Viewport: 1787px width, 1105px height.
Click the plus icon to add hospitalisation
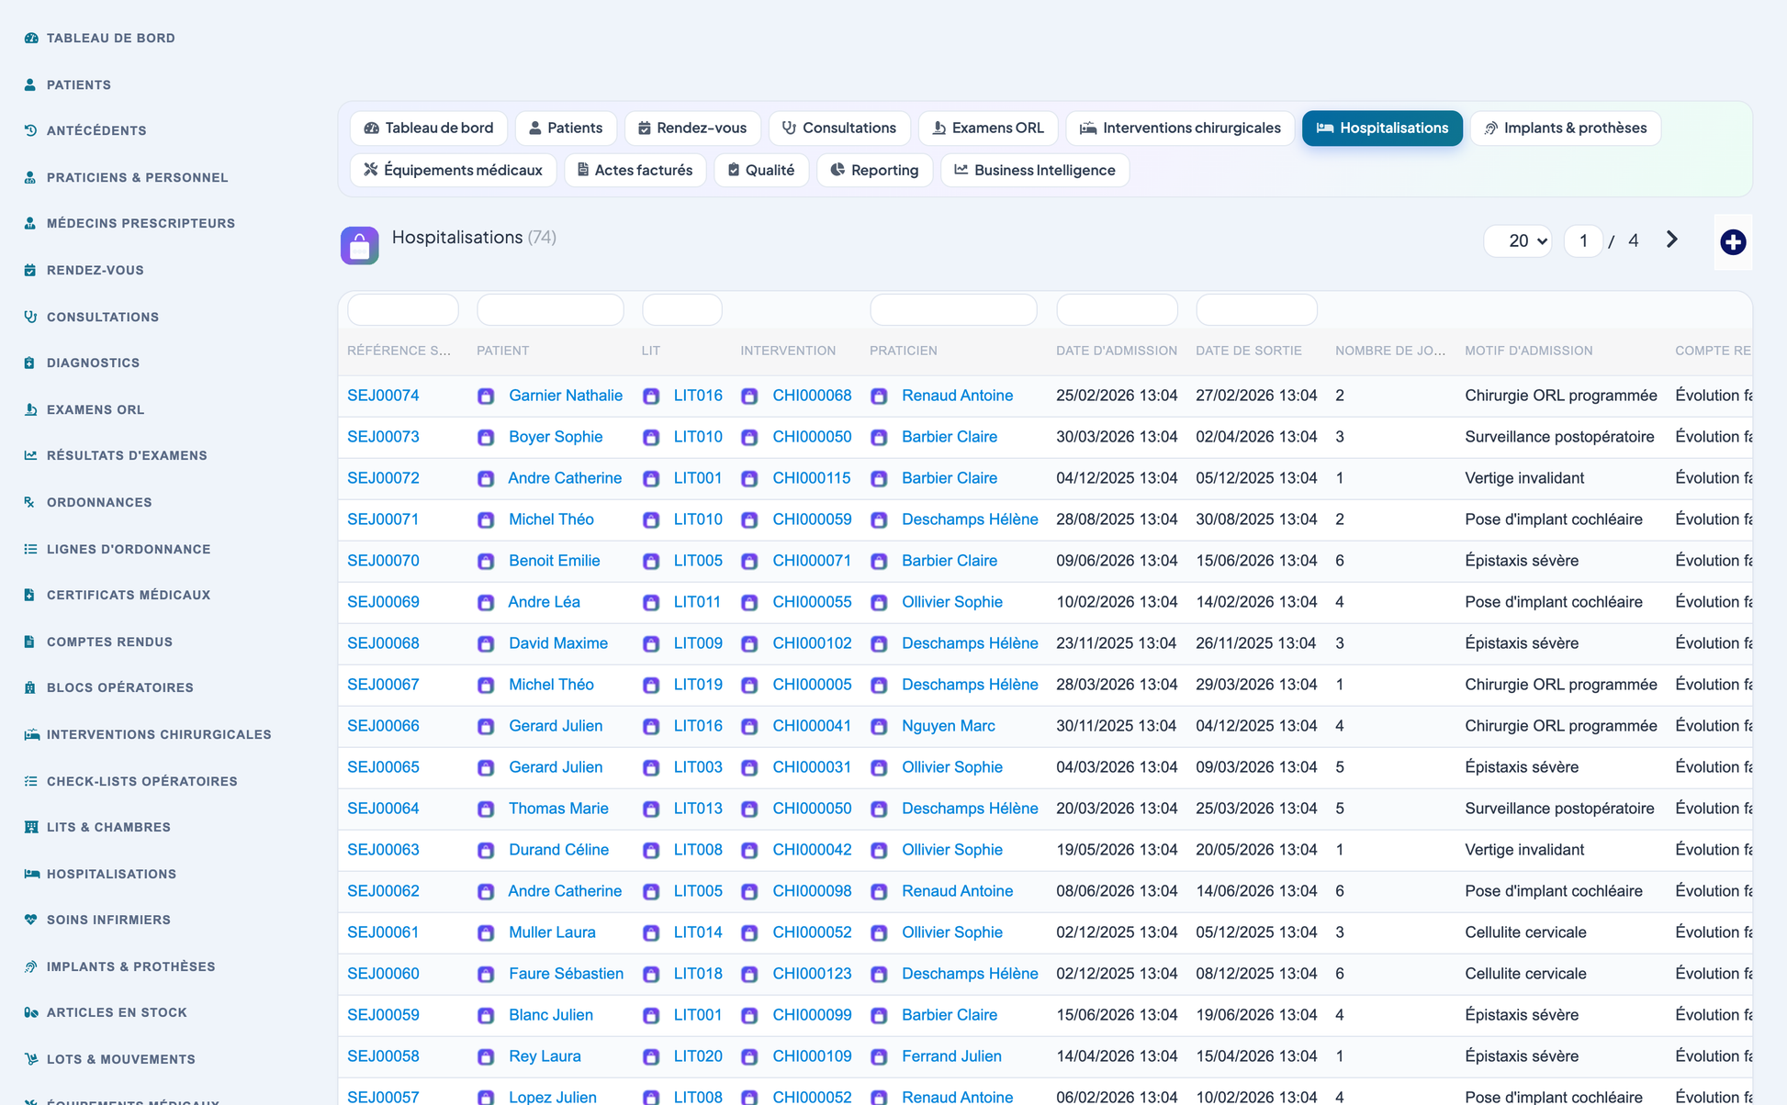[1733, 242]
